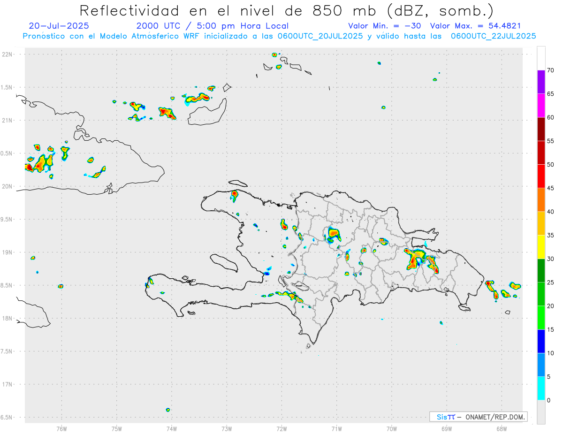
Task: Click the medium green 20–25 dBZ color band
Action: coord(541,294)
